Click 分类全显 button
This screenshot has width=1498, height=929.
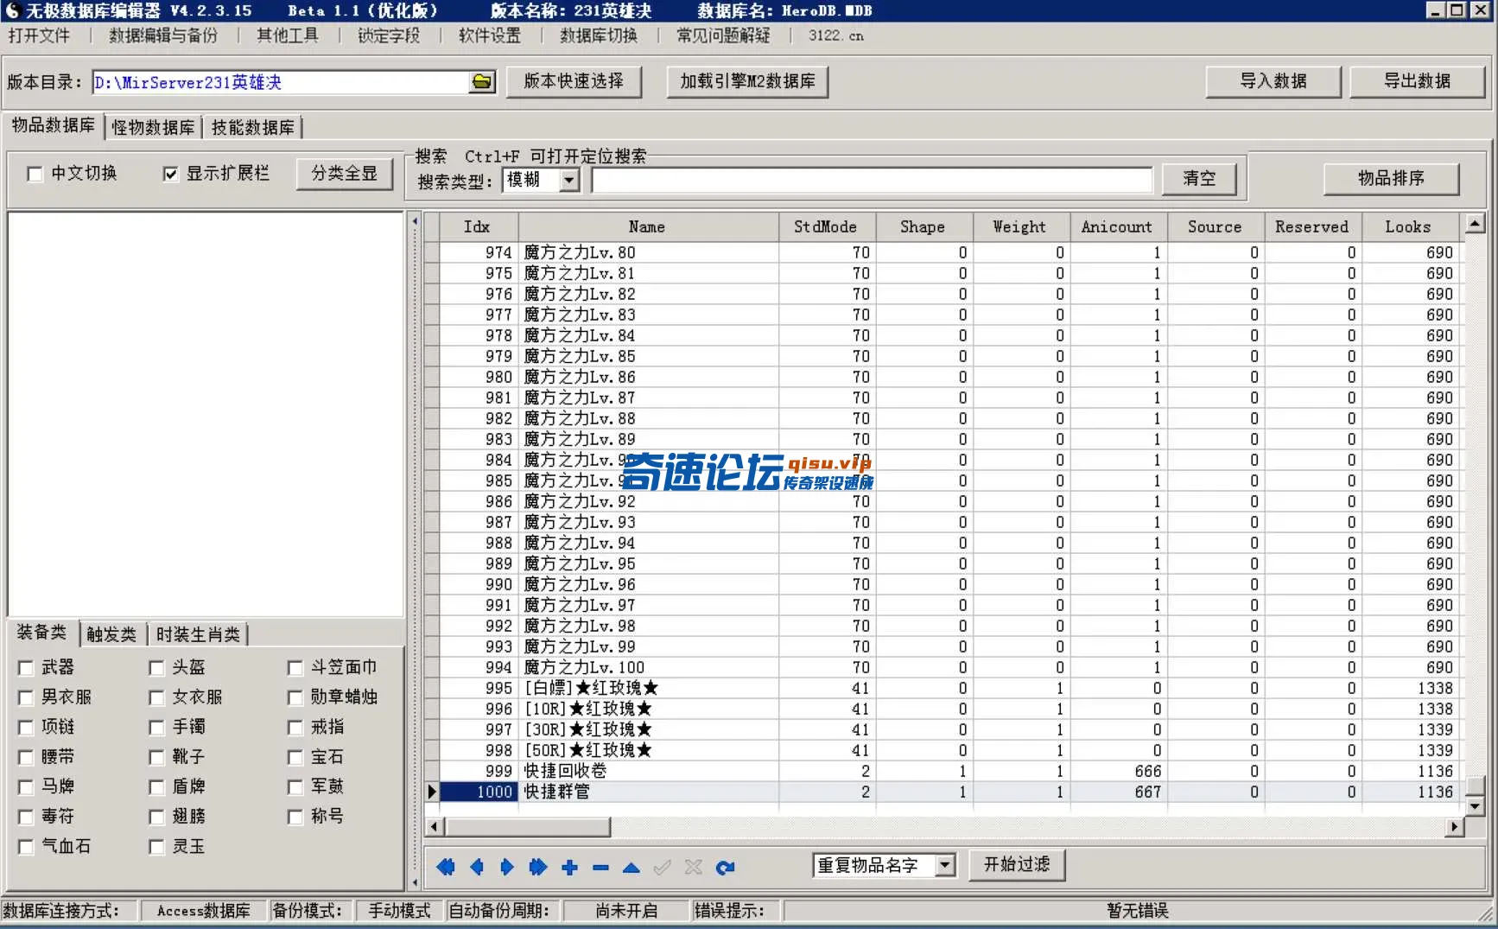[345, 174]
